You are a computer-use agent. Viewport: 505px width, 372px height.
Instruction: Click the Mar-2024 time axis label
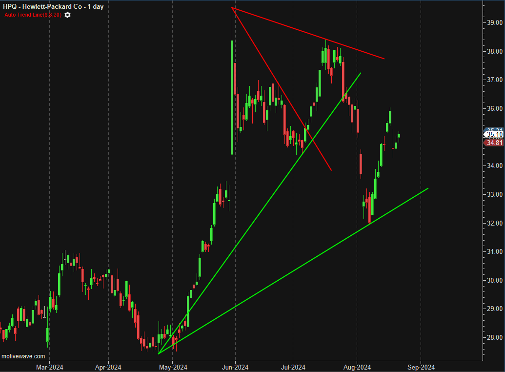coord(50,367)
